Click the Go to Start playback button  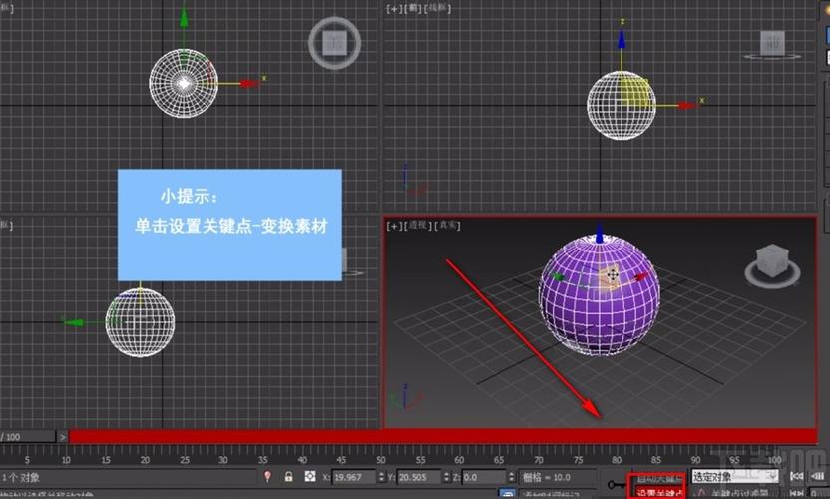797,477
